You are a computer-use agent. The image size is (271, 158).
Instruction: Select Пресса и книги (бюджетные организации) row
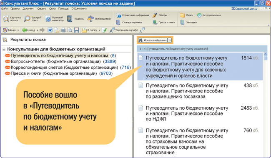click(59, 73)
